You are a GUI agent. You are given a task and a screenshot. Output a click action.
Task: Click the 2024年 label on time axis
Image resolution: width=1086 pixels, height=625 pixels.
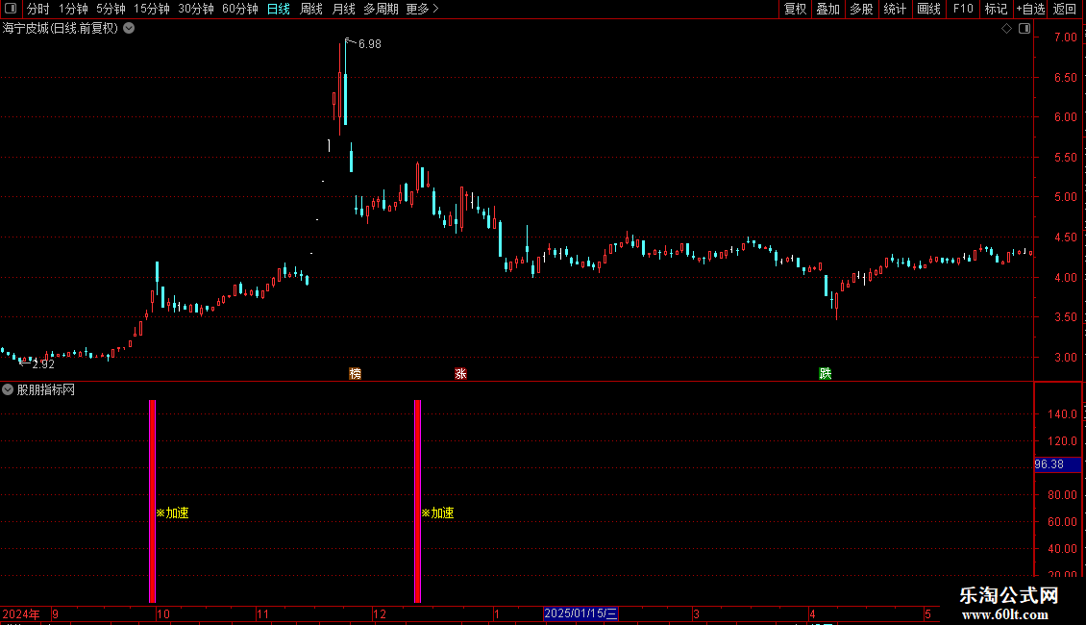pyautogui.click(x=21, y=613)
